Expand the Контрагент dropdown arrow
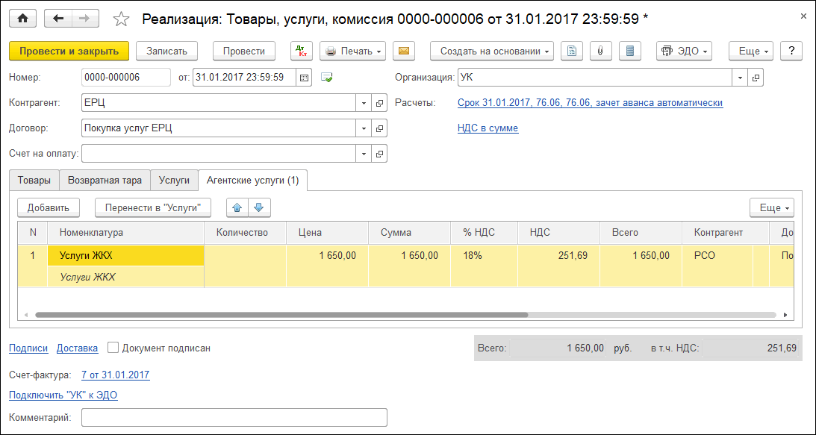 tap(364, 103)
